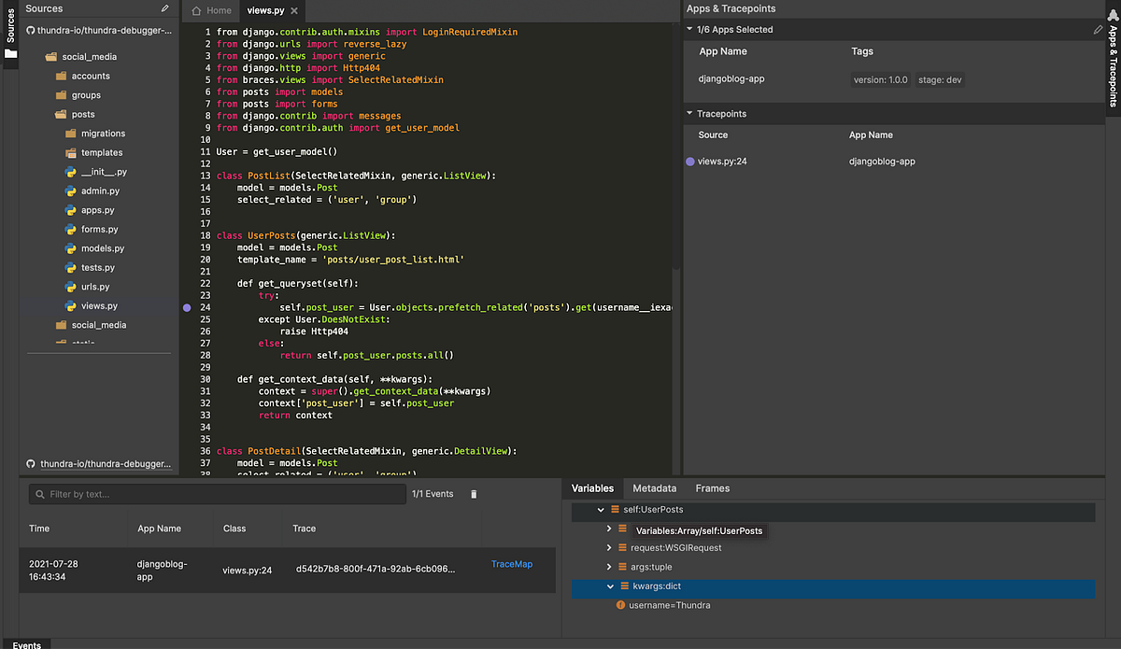Click the Class column header in events
The width and height of the screenshot is (1121, 649).
[x=234, y=529]
